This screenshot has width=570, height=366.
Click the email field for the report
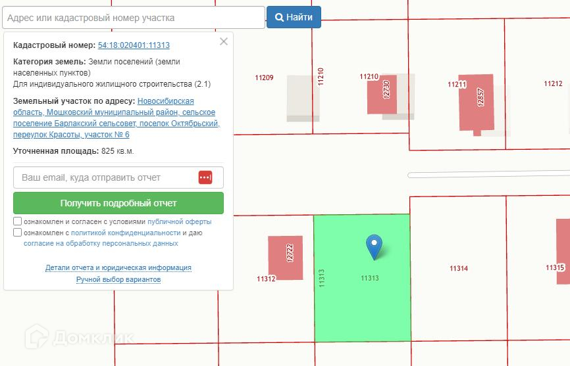(118, 177)
